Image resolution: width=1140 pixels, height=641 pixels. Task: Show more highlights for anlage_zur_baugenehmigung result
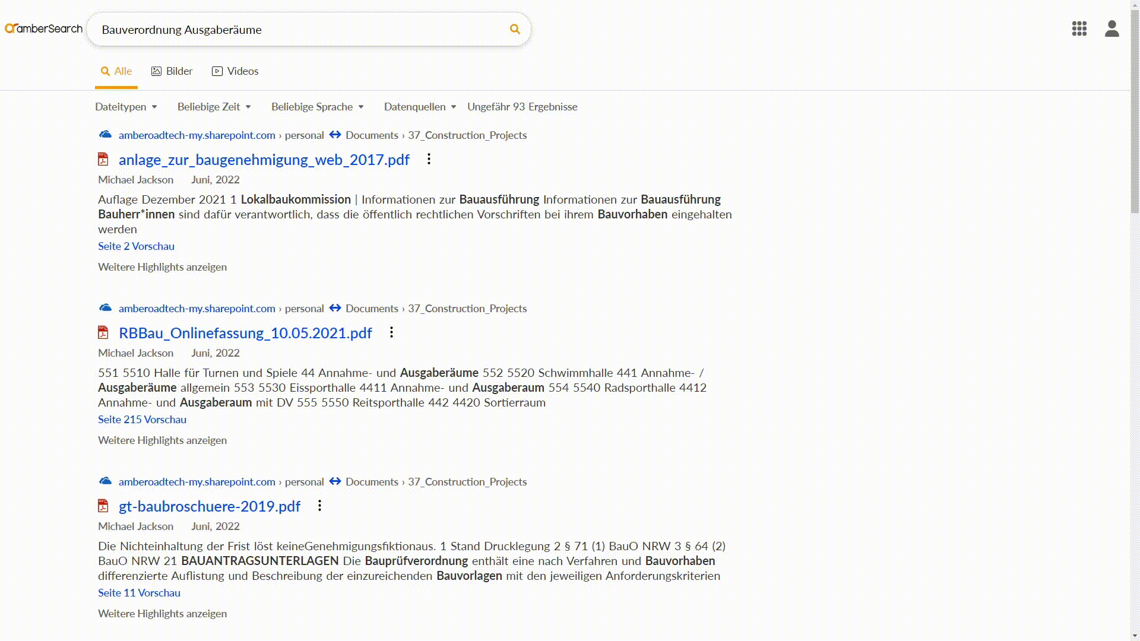[x=162, y=267]
